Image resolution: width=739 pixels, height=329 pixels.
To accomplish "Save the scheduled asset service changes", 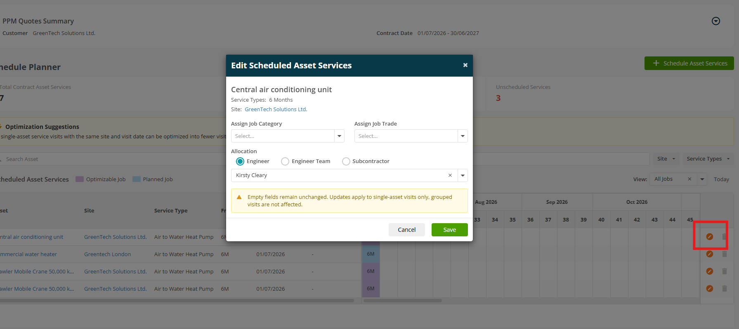I will (449, 230).
